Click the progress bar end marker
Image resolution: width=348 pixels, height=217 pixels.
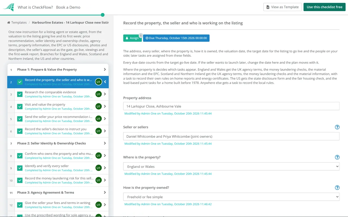102,15
